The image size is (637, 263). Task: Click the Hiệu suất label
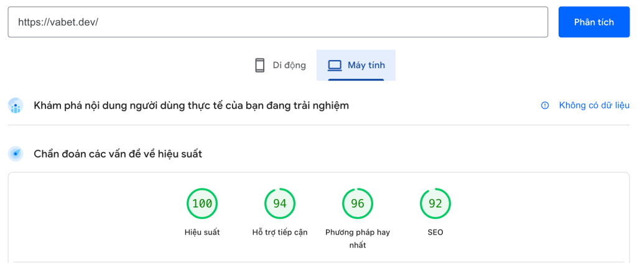pyautogui.click(x=202, y=233)
